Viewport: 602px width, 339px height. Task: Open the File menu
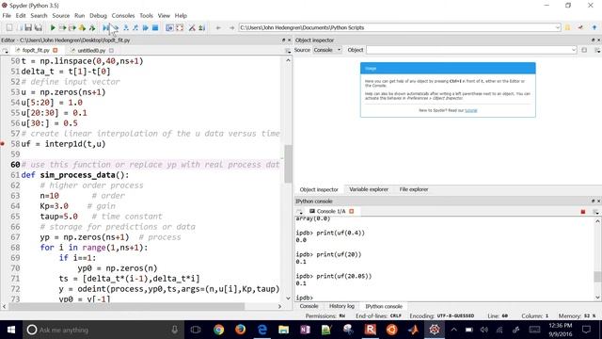pos(7,16)
